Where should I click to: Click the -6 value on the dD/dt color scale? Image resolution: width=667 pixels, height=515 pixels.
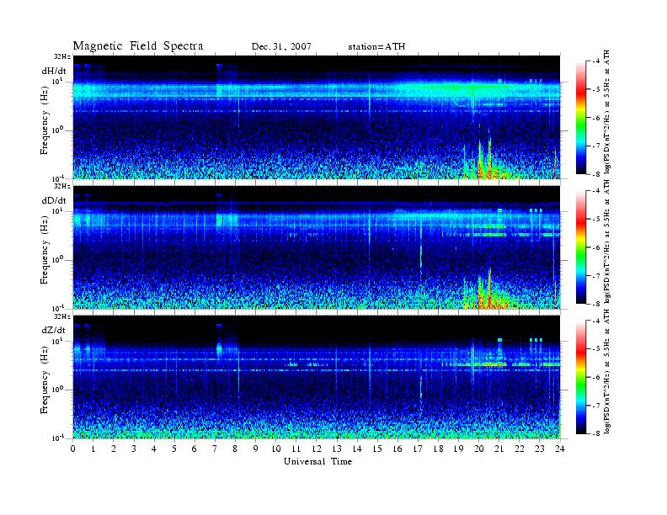coord(597,247)
